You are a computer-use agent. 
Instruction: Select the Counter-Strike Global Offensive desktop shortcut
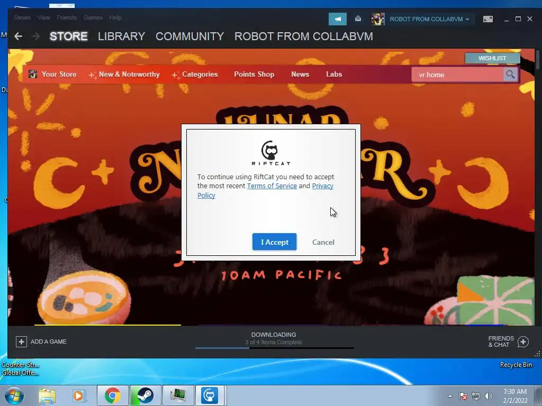click(21, 368)
